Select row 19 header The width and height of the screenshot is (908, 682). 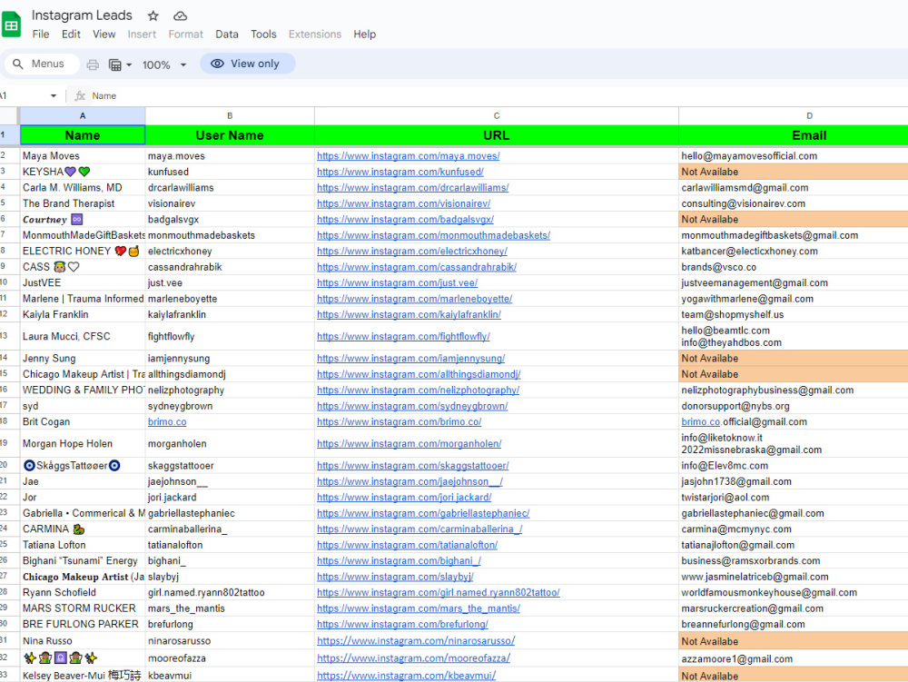pyautogui.click(x=9, y=444)
